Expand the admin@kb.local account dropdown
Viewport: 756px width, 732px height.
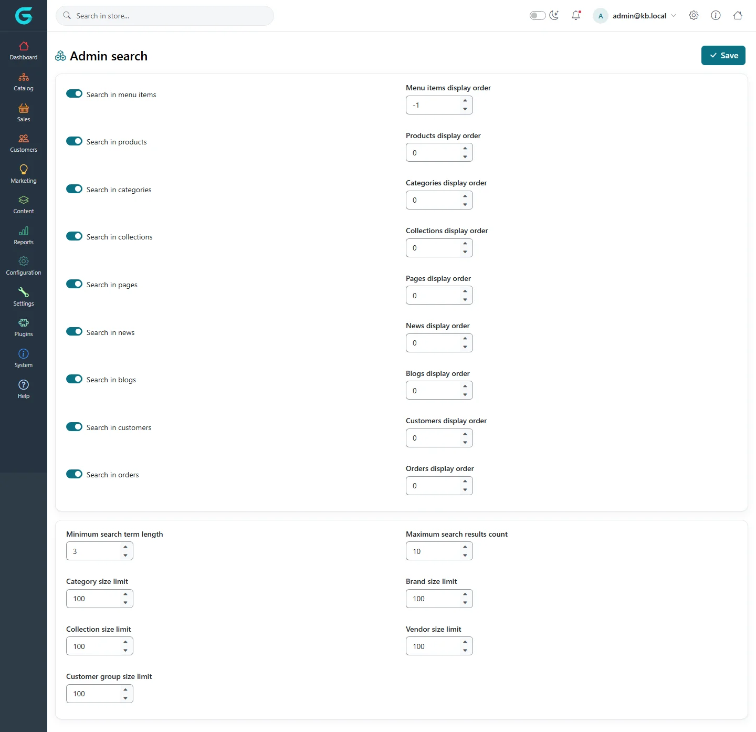pyautogui.click(x=635, y=16)
